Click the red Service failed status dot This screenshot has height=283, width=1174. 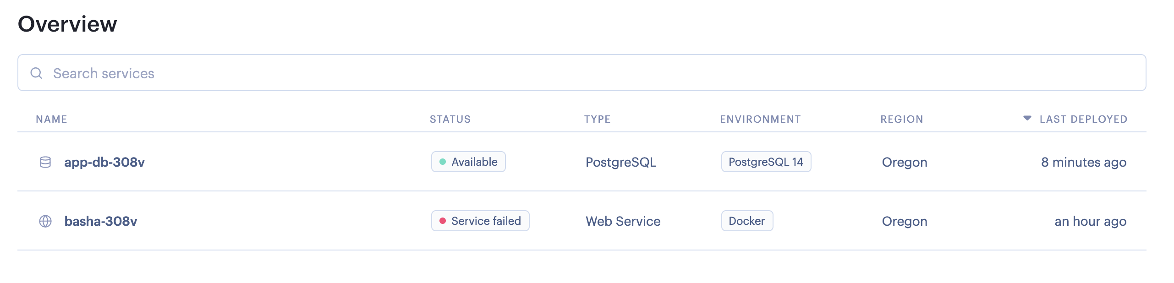(x=443, y=221)
